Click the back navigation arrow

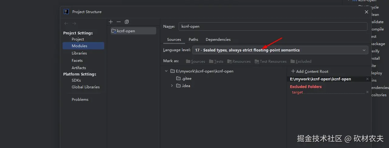(x=66, y=23)
